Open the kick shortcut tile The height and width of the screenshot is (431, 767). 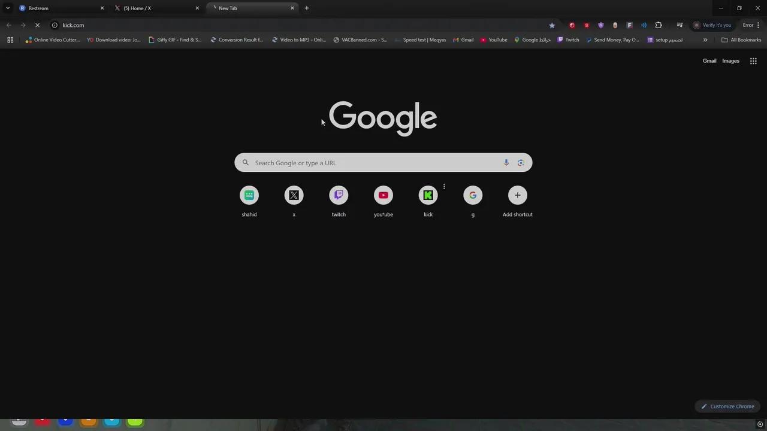pos(428,202)
